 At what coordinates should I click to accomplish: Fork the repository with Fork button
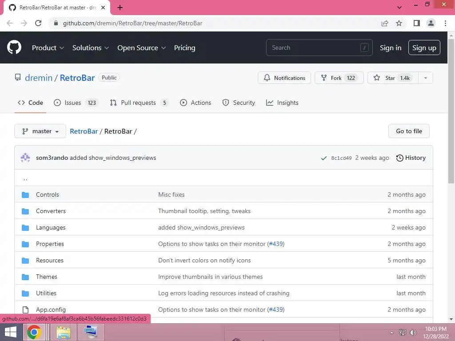click(x=339, y=78)
